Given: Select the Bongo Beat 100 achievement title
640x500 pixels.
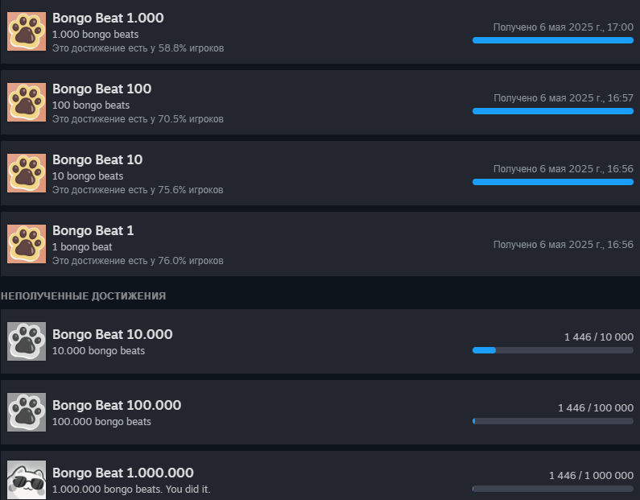Looking at the screenshot, I should click(x=101, y=89).
